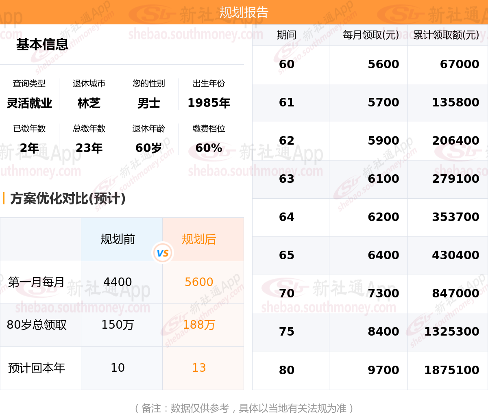Viewport: 488px width, 414px height.
Task: Select the contribution tier 60%
Action: tap(209, 148)
